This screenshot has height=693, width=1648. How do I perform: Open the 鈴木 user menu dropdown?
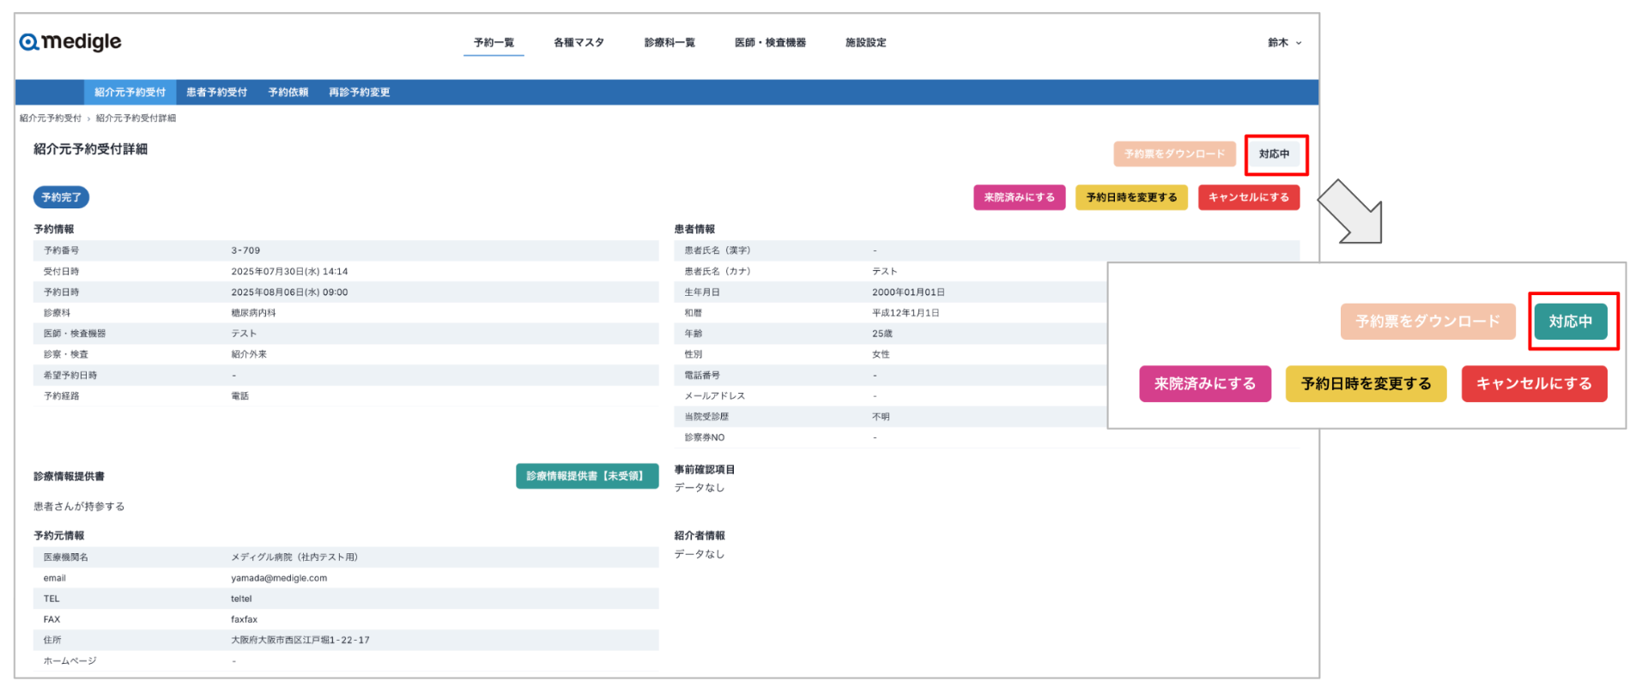(x=1285, y=42)
